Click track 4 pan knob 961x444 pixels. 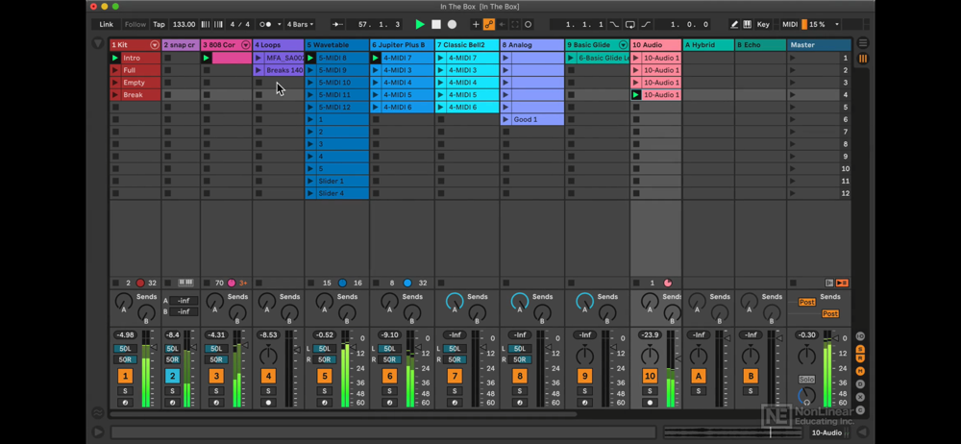(x=268, y=357)
